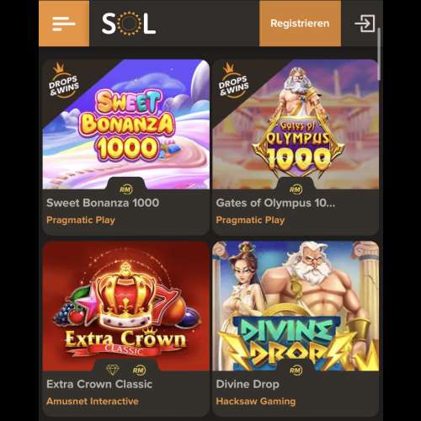Click Drops & Wins badge on Gates of Olympus

point(233,81)
